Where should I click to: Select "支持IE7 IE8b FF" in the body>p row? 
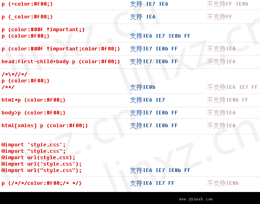tap(154, 113)
